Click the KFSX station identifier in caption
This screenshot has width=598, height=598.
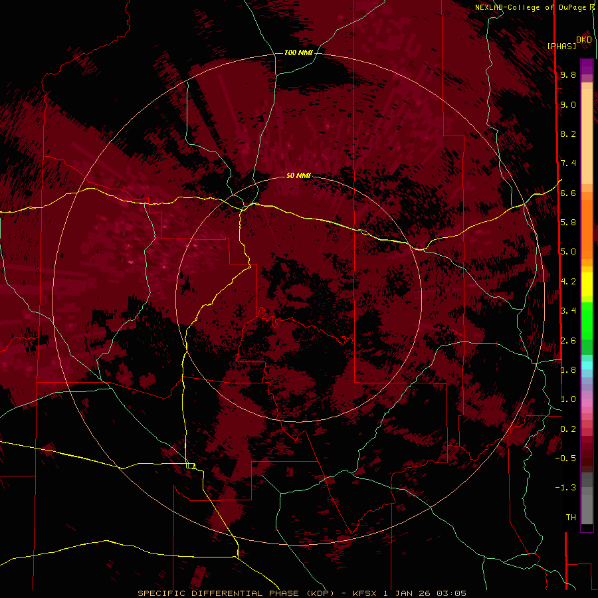366,593
